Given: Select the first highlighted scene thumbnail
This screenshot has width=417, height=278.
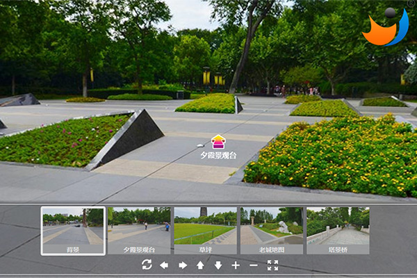Looking at the screenshot, I should click(x=73, y=226).
